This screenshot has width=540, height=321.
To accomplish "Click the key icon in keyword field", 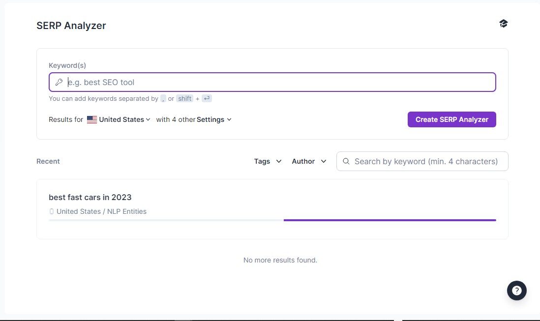I will click(59, 82).
